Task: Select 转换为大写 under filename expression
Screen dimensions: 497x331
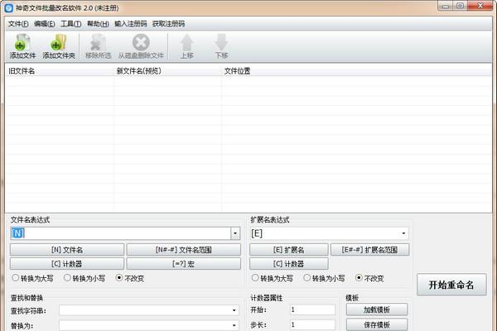Action: [x=14, y=278]
